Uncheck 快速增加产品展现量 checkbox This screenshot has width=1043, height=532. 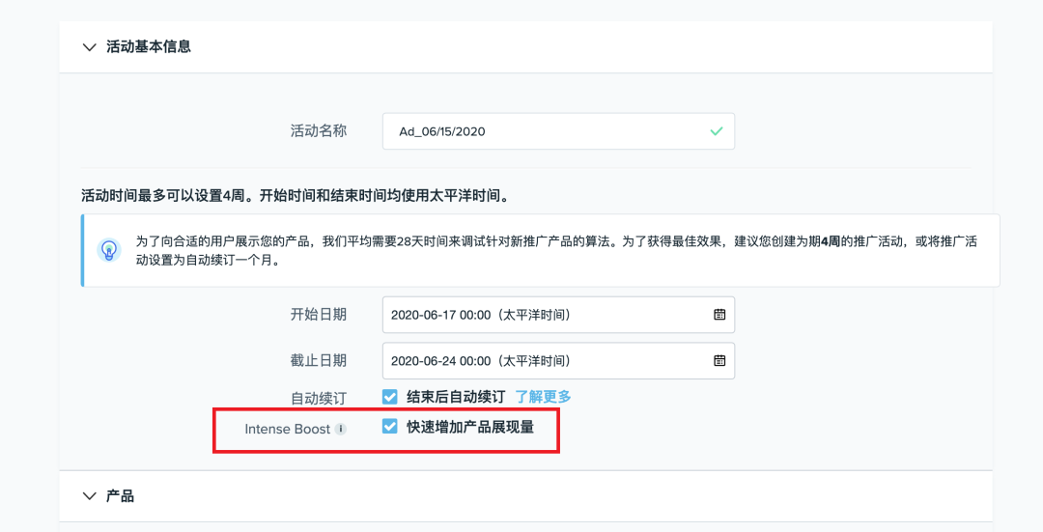(x=390, y=426)
